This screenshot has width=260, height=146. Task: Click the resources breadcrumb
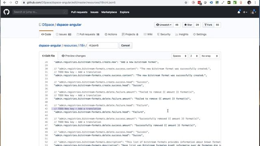(x=70, y=45)
